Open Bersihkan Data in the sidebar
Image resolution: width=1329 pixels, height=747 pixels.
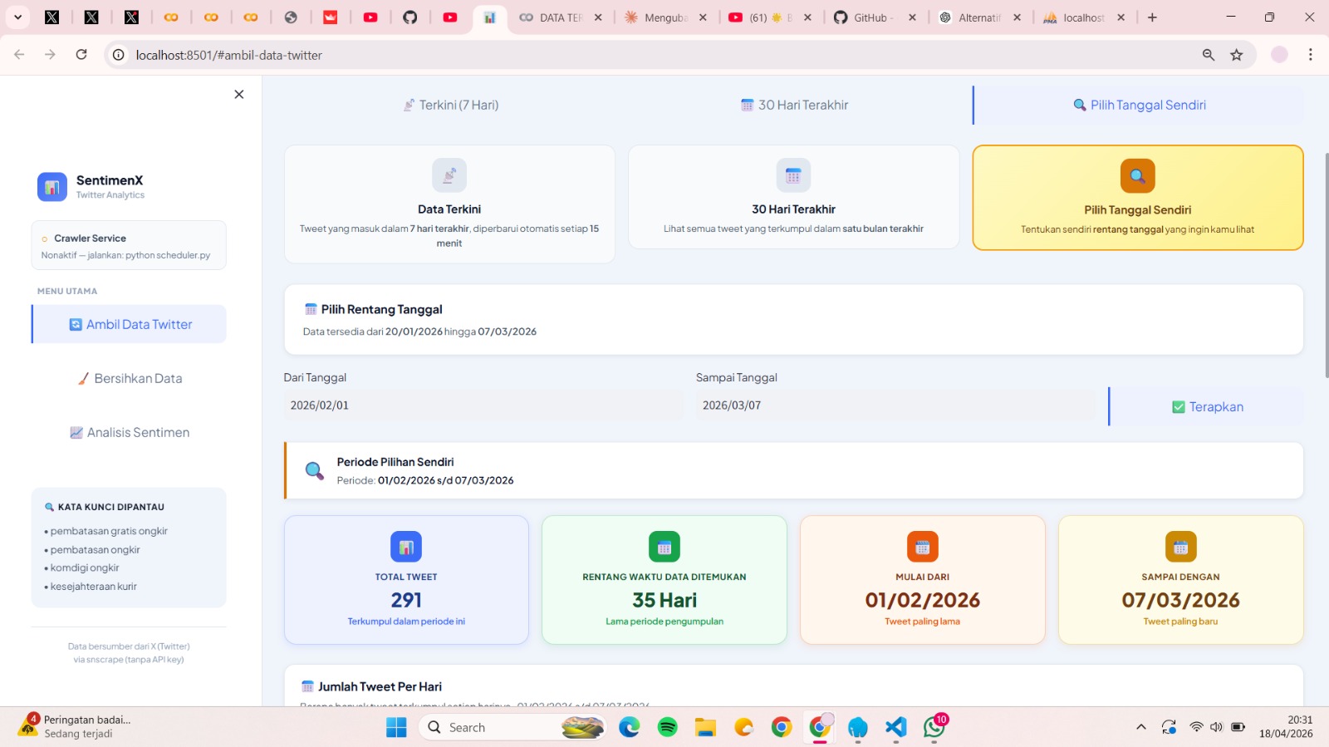point(130,378)
